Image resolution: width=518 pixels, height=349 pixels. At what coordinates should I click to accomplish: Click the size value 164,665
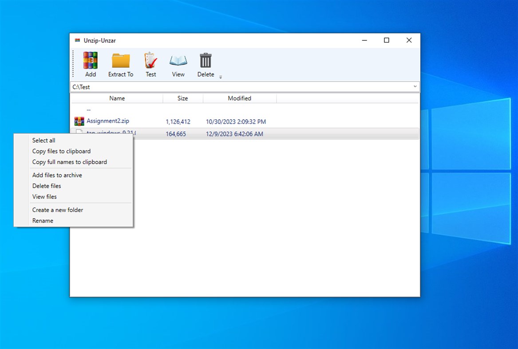pos(176,134)
